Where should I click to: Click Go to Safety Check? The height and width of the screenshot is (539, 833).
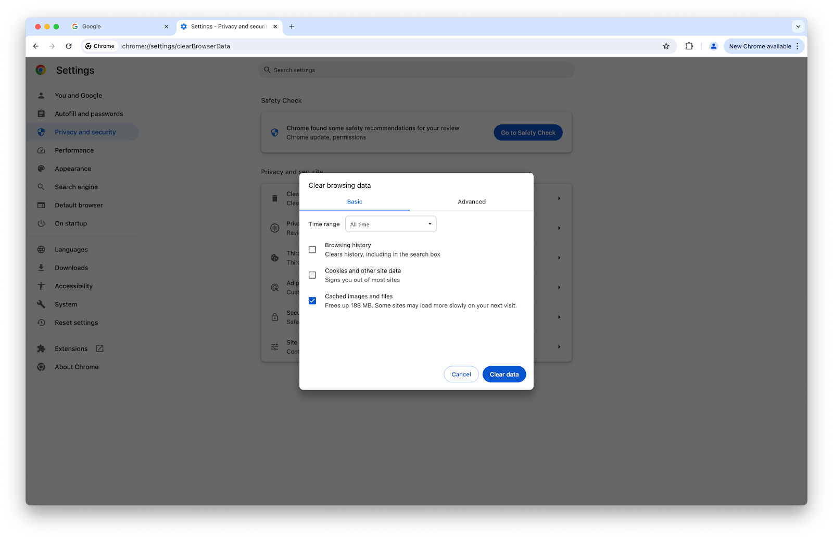527,132
